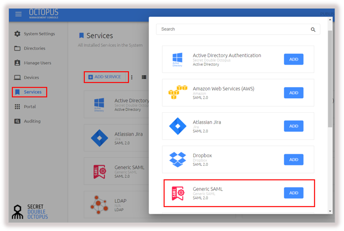
Task: Click the search magnifier icon in dialog
Action: click(x=313, y=30)
